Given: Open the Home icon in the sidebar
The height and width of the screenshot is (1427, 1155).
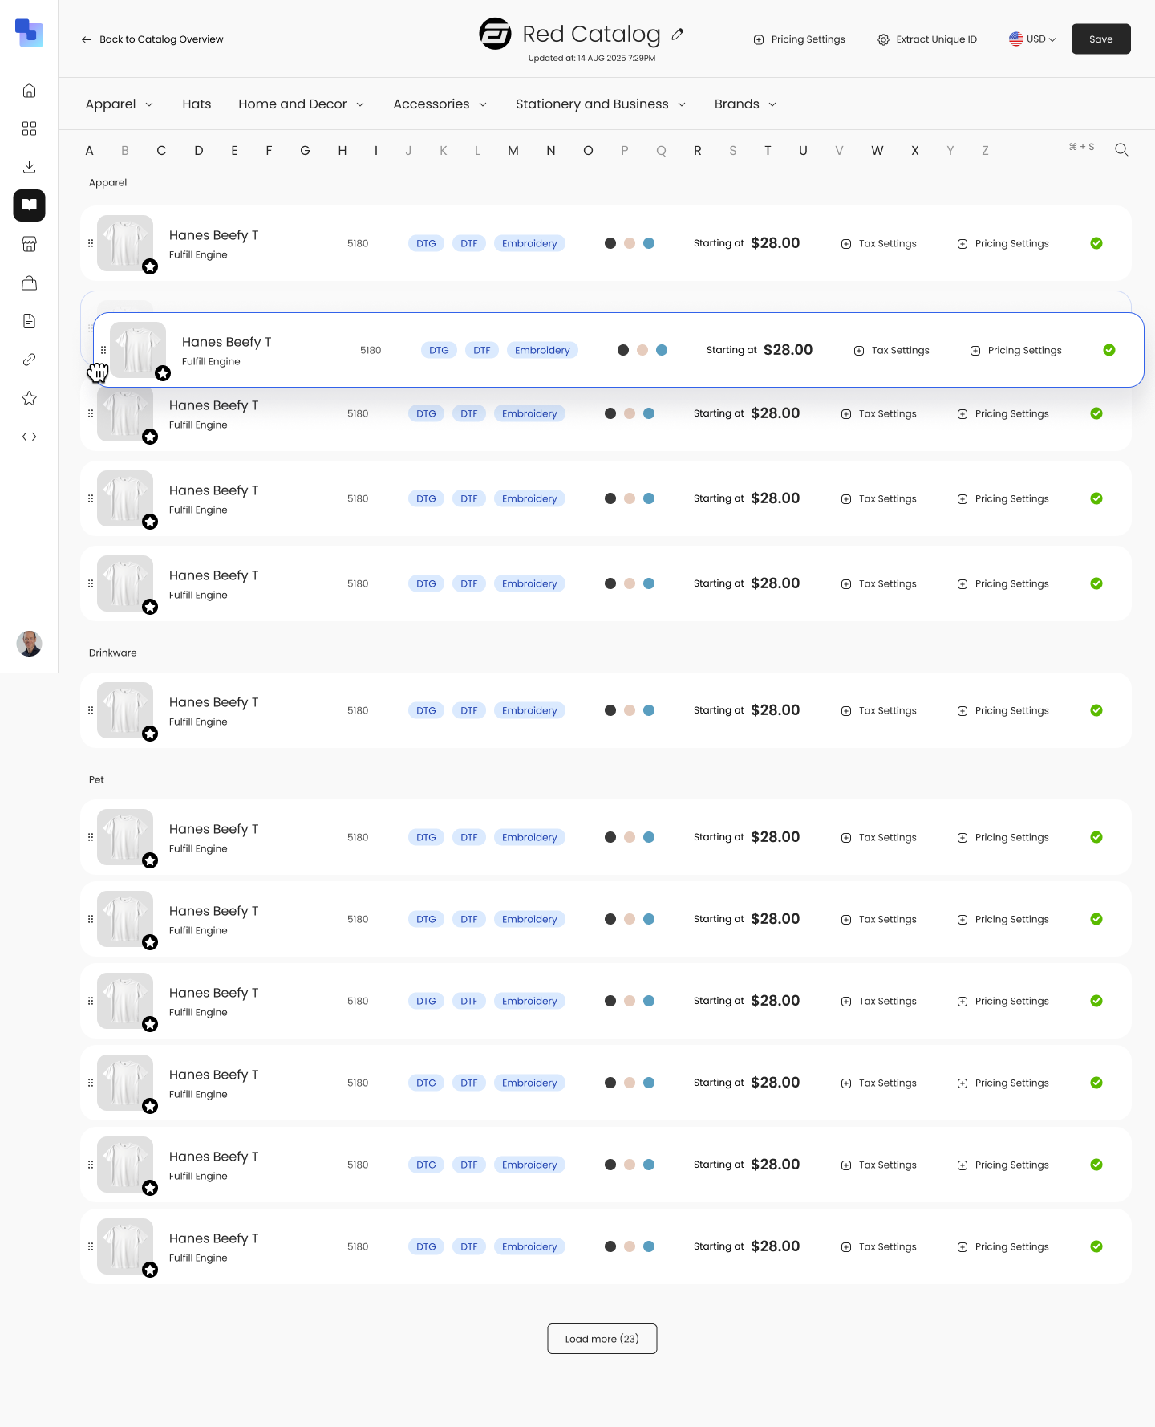Looking at the screenshot, I should point(29,91).
